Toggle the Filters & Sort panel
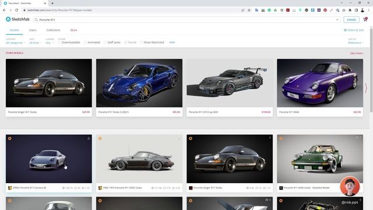Viewport: 373px width, 210px height. point(354,30)
